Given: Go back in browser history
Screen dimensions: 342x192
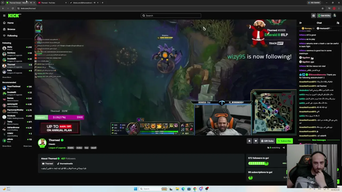Looking at the screenshot, I should tap(3, 8).
